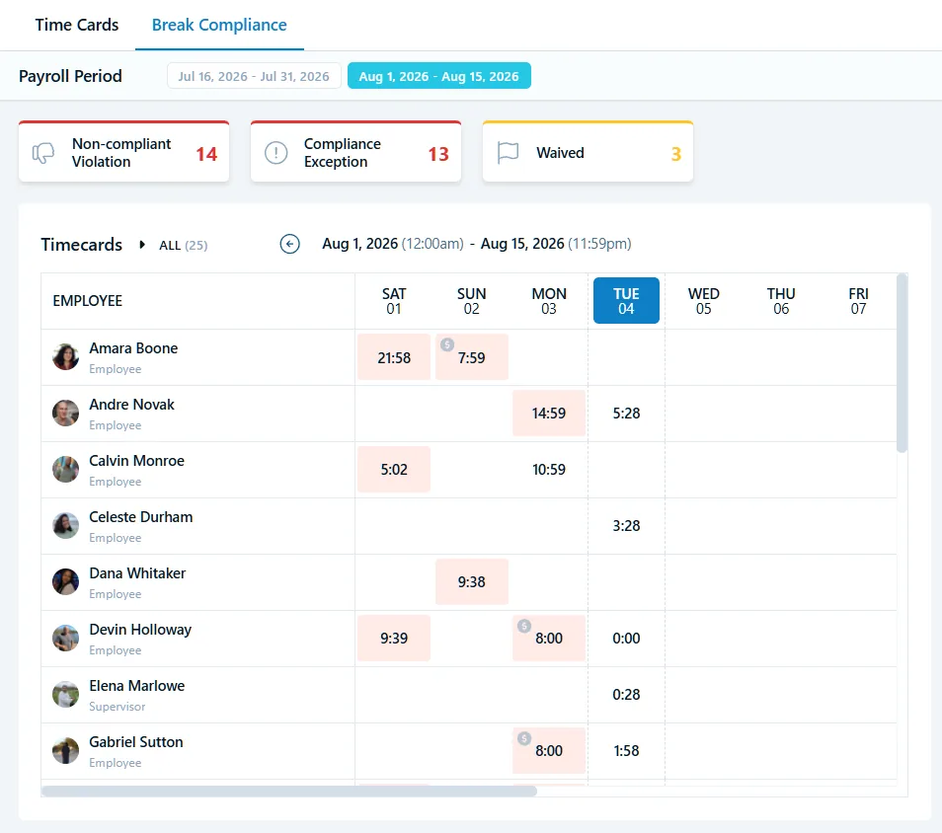The width and height of the screenshot is (942, 833).
Task: Select the THU 06 column header
Action: point(781,301)
